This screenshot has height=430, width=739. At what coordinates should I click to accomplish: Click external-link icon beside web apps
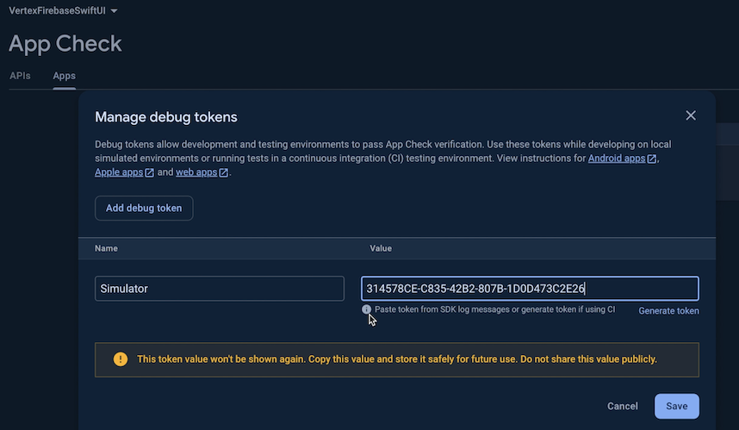click(x=224, y=173)
